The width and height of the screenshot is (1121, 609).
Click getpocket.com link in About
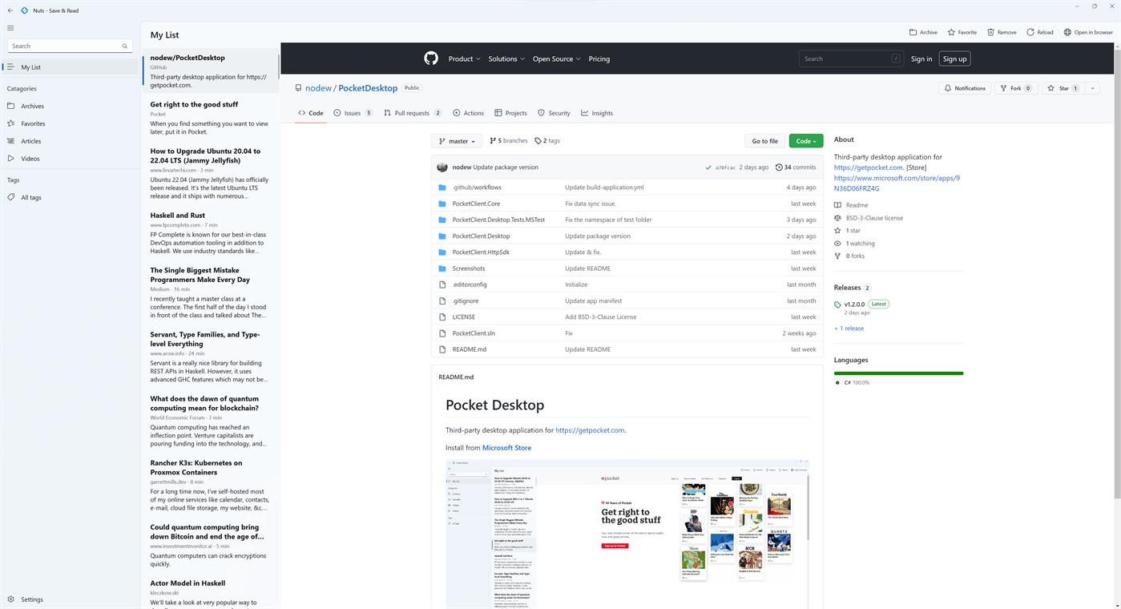(868, 167)
